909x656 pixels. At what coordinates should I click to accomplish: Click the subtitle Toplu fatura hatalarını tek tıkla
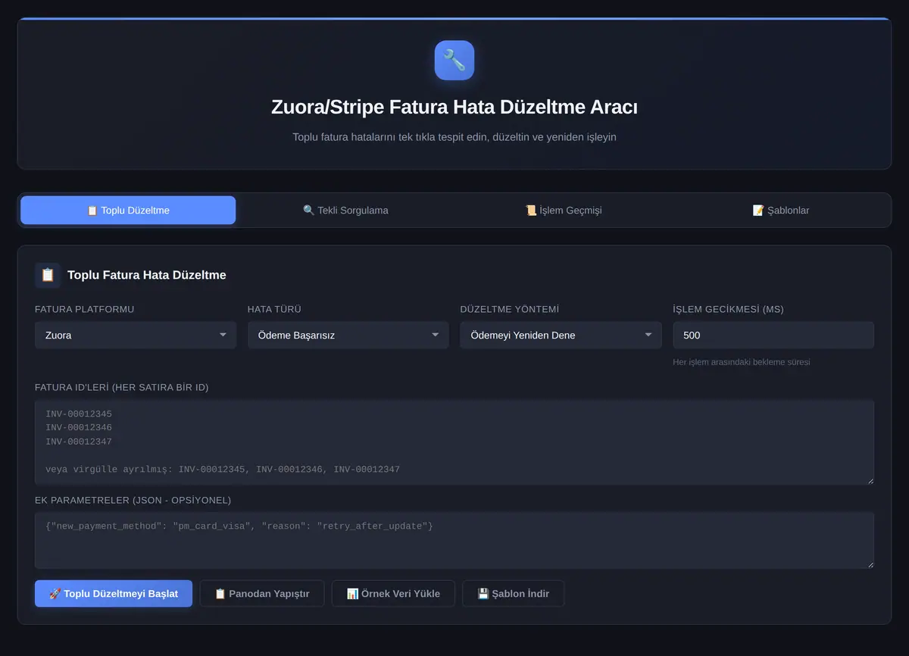click(454, 137)
